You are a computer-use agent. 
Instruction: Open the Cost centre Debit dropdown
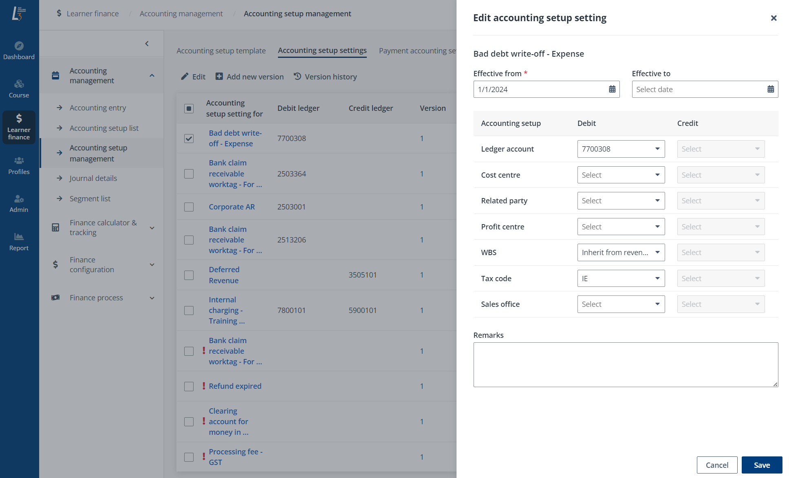621,175
